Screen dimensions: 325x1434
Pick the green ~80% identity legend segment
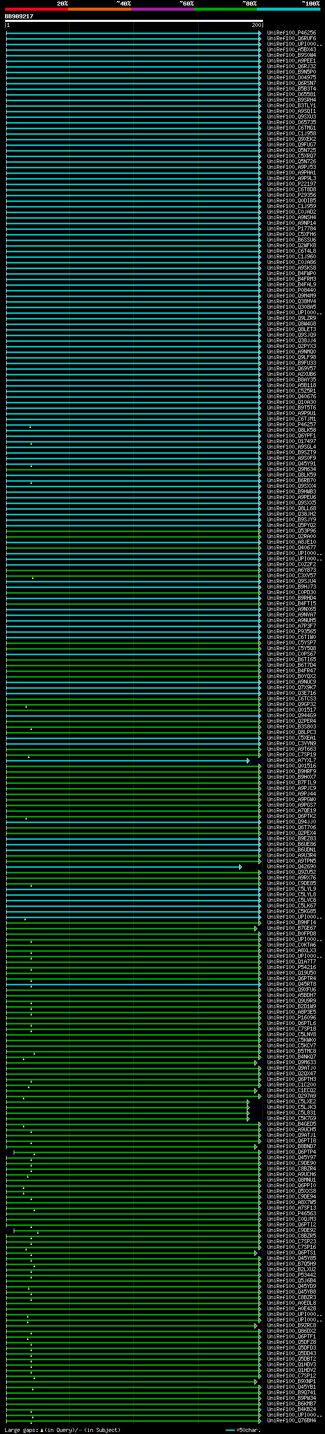click(x=225, y=9)
